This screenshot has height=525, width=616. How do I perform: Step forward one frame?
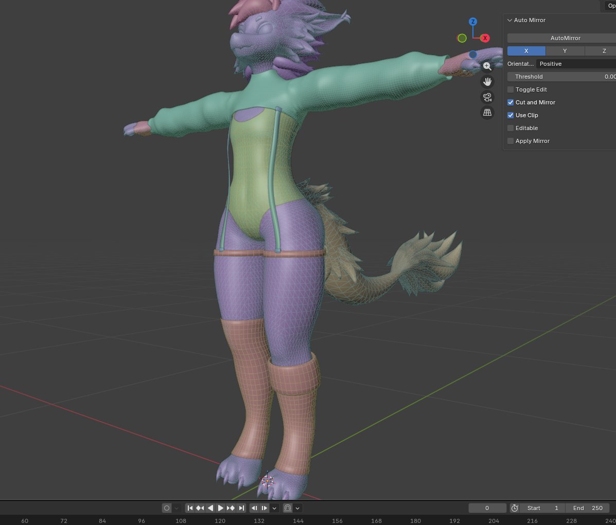click(265, 508)
